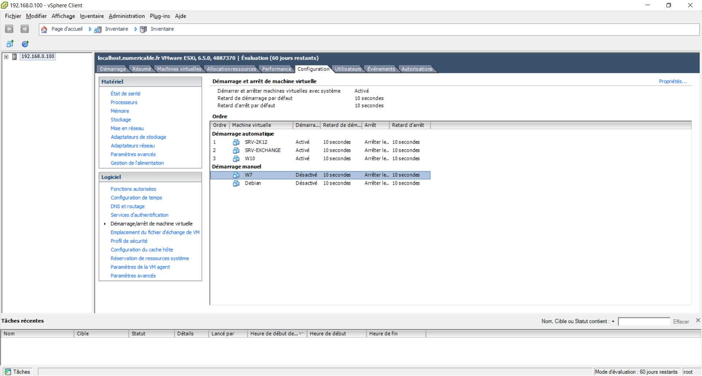Image resolution: width=702 pixels, height=376 pixels.
Task: Expand the 192.168.0.100 tree node
Action: pos(6,57)
